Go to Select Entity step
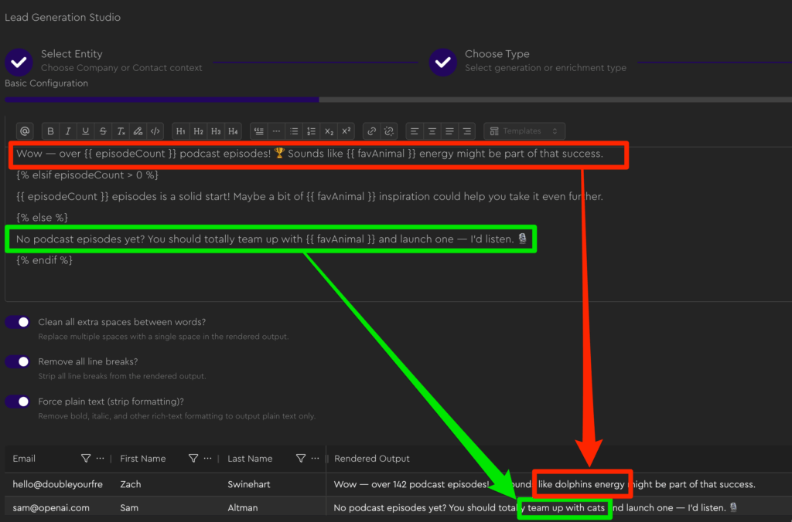The image size is (792, 522). click(19, 61)
